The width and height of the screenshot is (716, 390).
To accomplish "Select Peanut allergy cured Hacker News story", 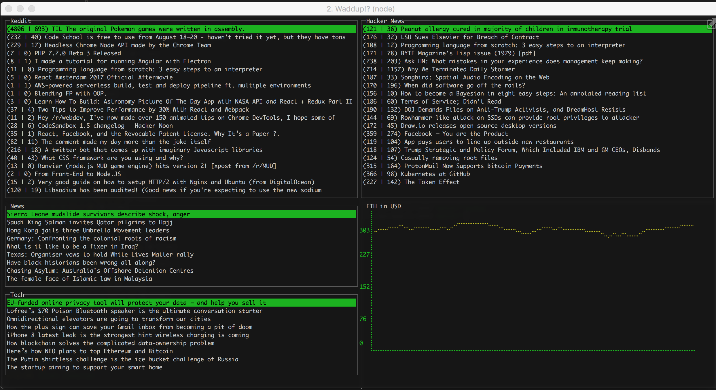I will [x=537, y=29].
